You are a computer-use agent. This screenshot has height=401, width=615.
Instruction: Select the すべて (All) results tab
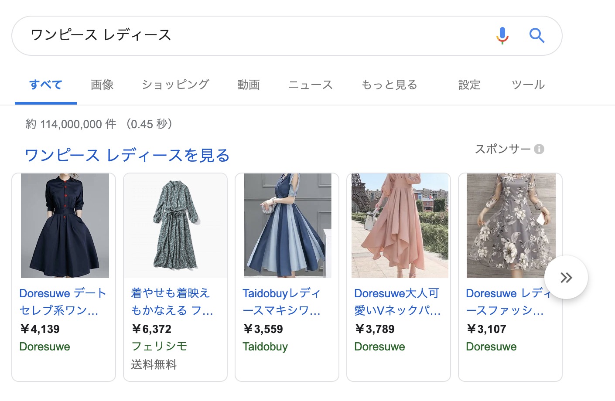pos(46,85)
